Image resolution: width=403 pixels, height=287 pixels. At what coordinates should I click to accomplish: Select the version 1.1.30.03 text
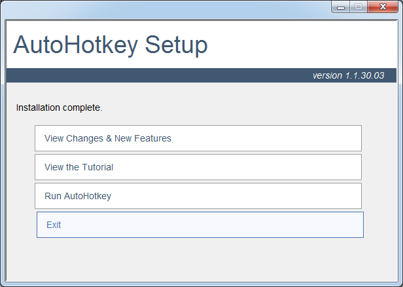[x=348, y=75]
